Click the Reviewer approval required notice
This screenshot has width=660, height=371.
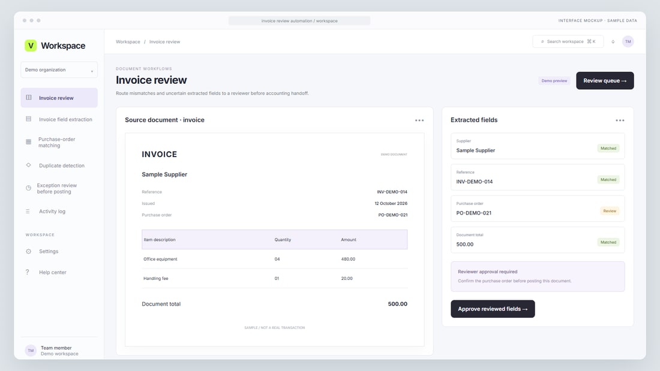[538, 277]
